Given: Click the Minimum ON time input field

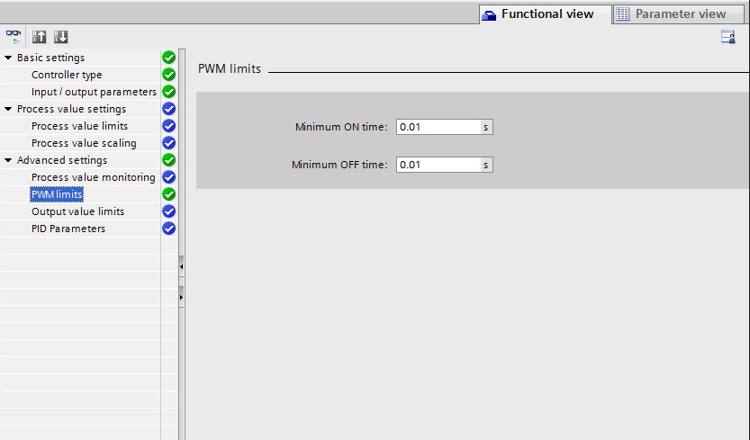Looking at the screenshot, I should (x=438, y=127).
